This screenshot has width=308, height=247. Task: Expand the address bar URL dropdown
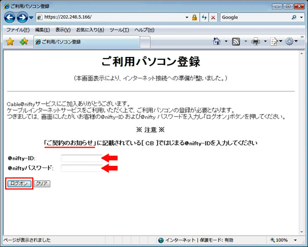(187, 17)
